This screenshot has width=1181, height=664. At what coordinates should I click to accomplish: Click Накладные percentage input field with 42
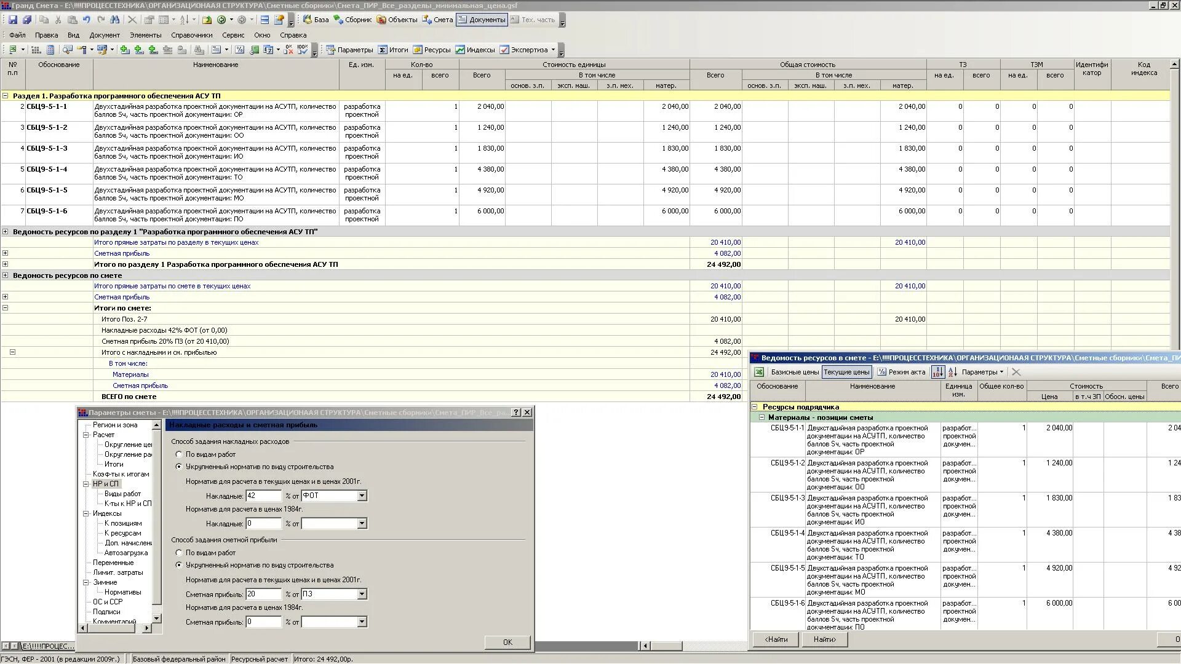click(263, 496)
